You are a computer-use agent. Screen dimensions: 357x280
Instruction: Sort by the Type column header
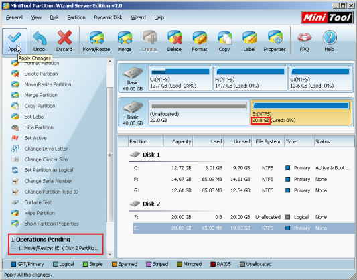pyautogui.click(x=299, y=141)
